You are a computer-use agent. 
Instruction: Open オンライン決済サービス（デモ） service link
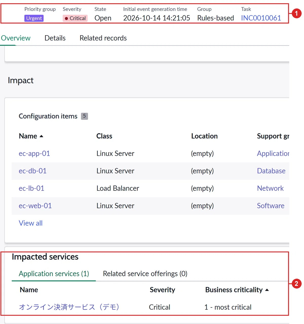pyautogui.click(x=69, y=307)
